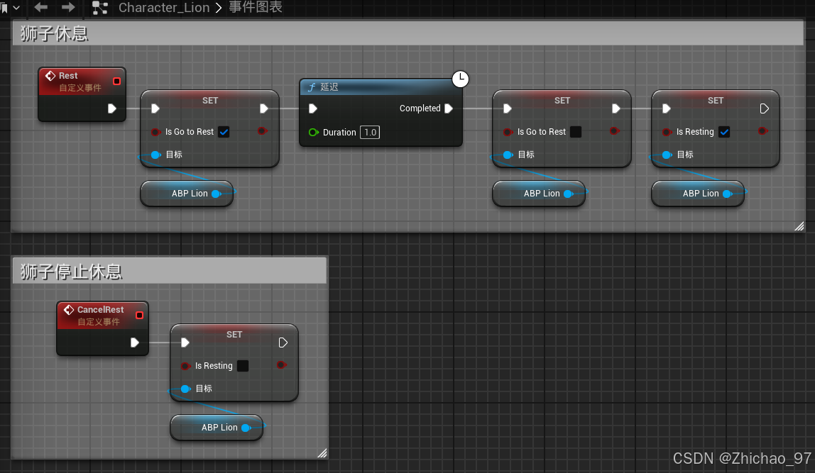Screen dimensions: 815x473
Task: Click the CancelRest custom event title
Action: [x=100, y=309]
